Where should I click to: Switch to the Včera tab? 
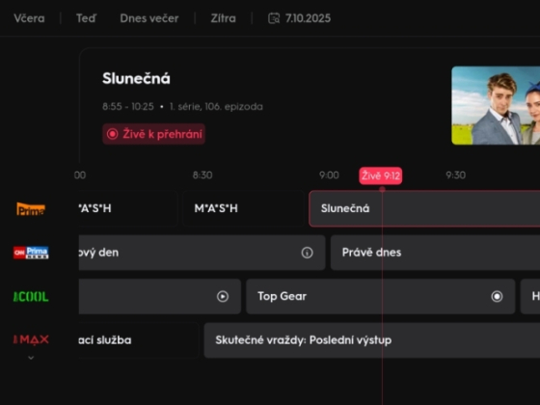click(29, 18)
